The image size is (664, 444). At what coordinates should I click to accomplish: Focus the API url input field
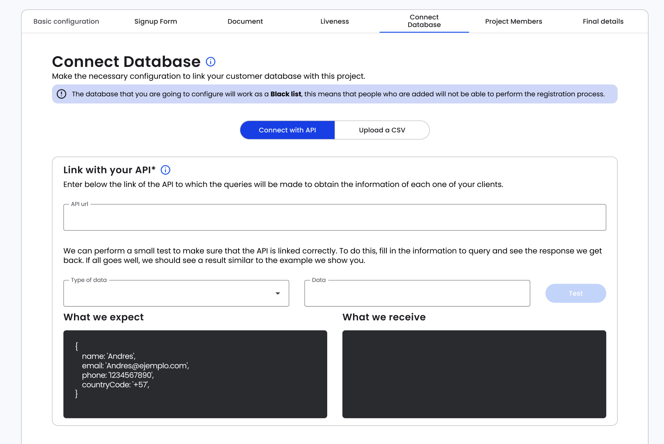335,218
